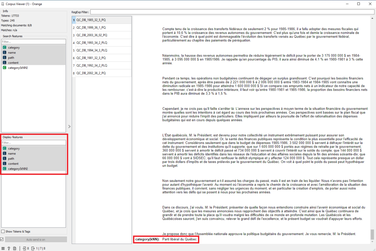Click the output data arrow icon
Viewport: 376px width, 251px height.
tap(33, 248)
